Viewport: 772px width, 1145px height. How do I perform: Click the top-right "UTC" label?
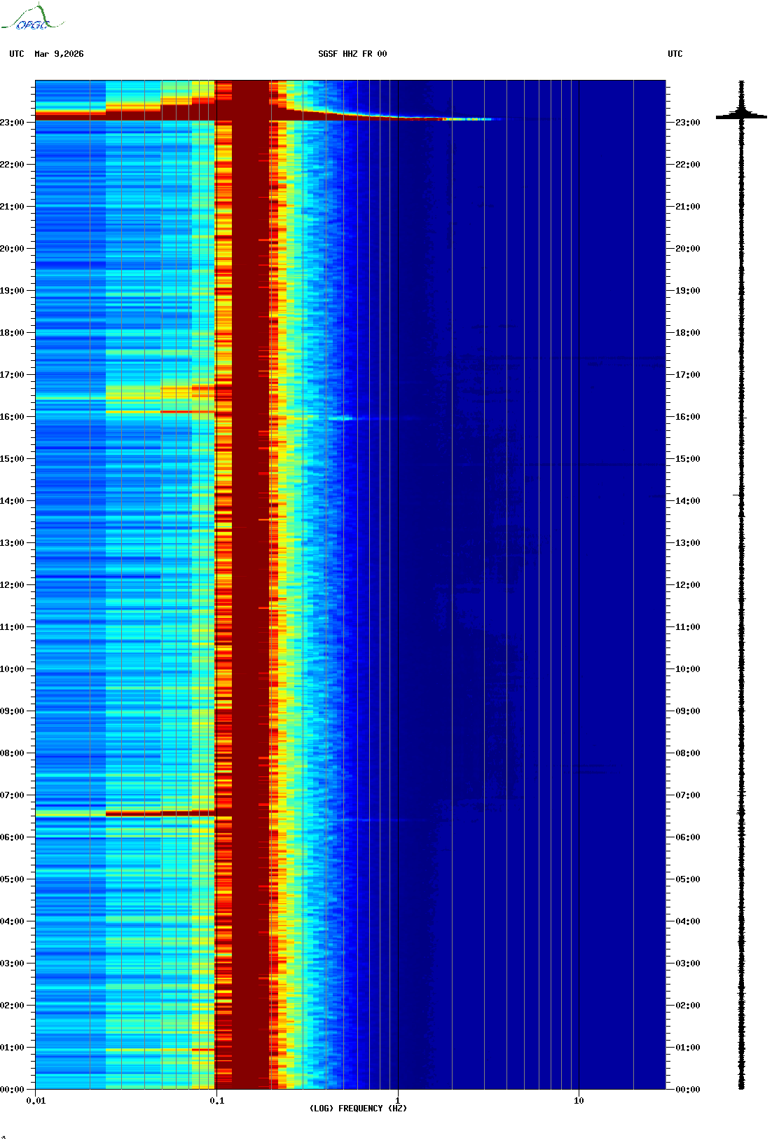coord(675,54)
